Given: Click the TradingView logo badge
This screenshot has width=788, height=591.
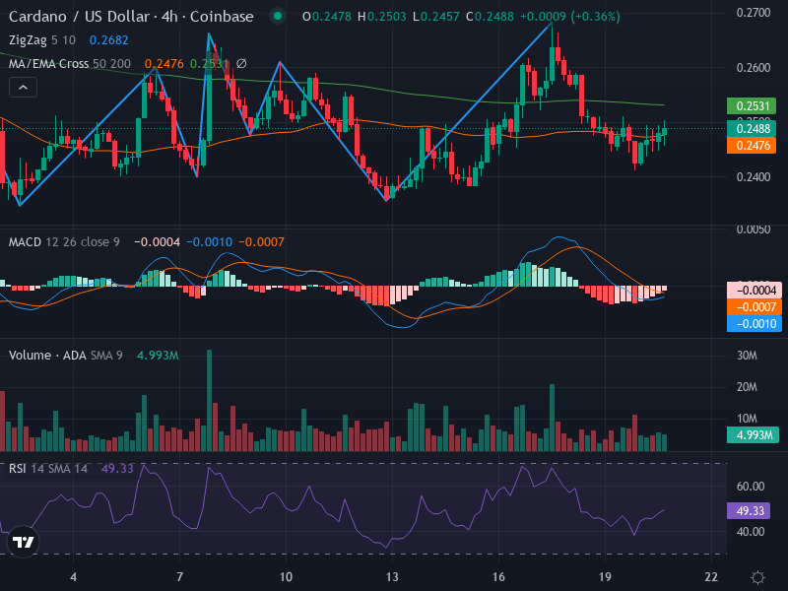Looking at the screenshot, I should click(x=23, y=543).
